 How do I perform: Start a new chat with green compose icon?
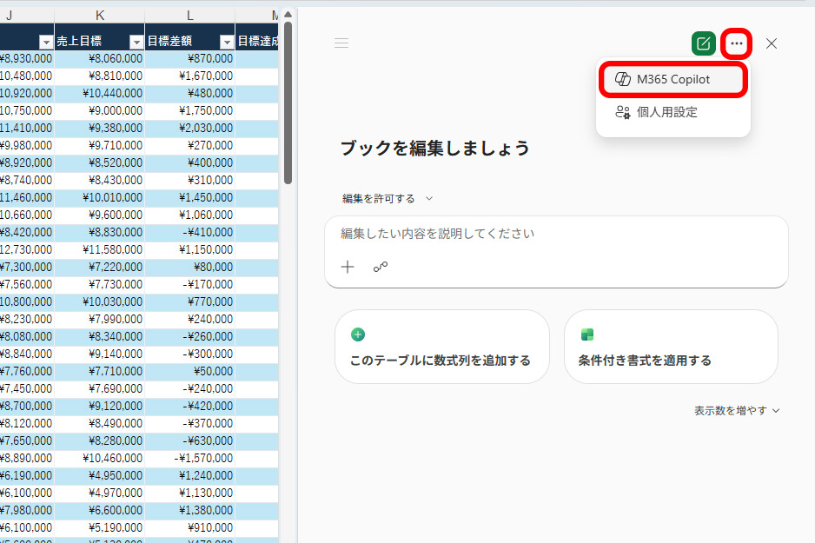pos(703,43)
